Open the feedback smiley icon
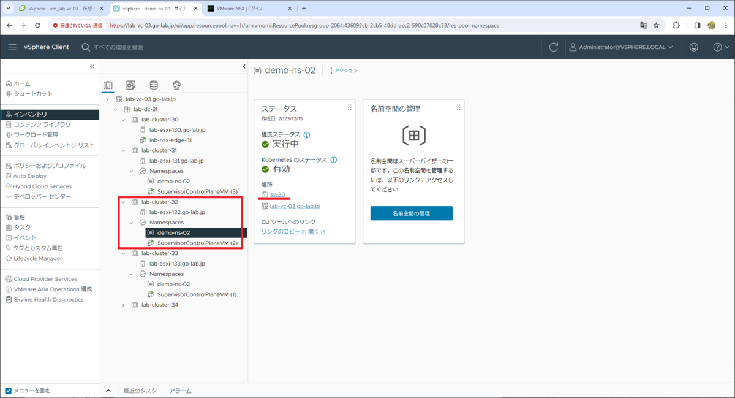735x398 pixels. tap(693, 47)
